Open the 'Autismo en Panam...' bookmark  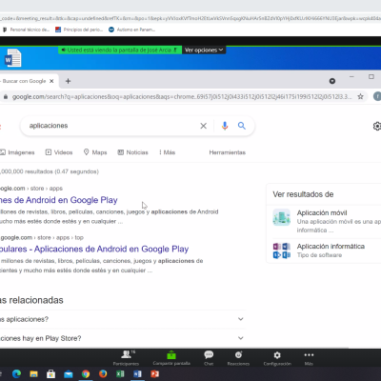[132, 30]
